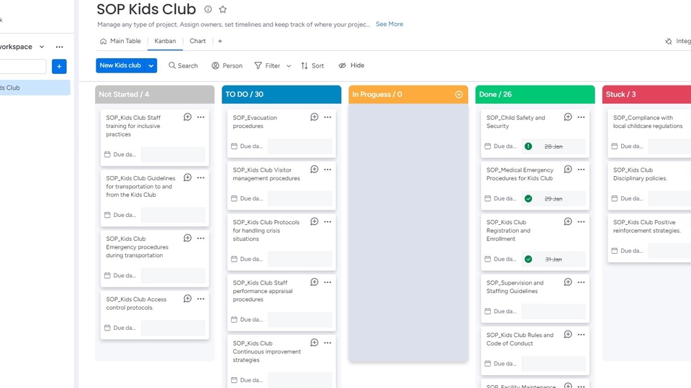Open workspace three-dot options menu

point(60,47)
